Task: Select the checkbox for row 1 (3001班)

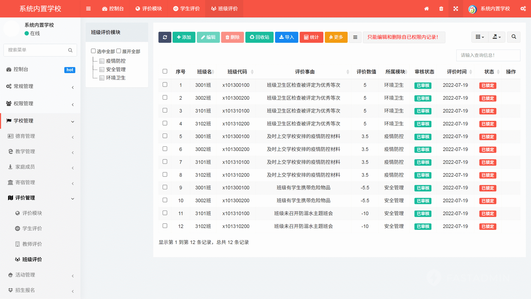Action: pos(165,85)
